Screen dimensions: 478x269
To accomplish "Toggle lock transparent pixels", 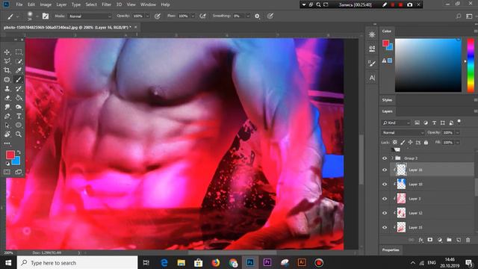I will (x=395, y=143).
